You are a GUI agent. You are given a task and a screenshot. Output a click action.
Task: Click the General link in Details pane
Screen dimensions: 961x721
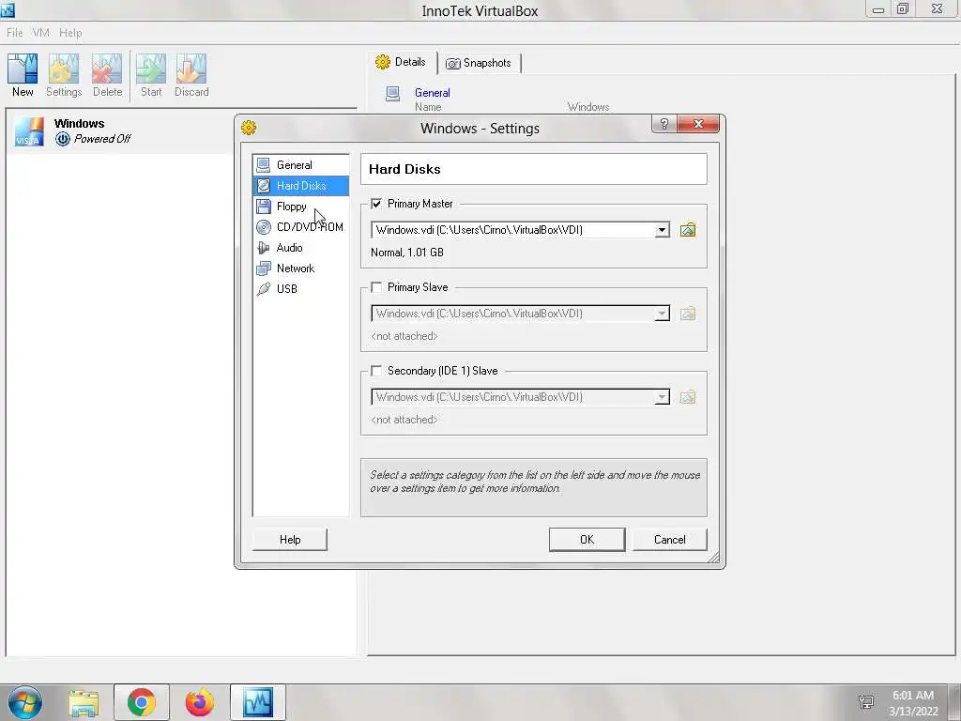point(432,93)
